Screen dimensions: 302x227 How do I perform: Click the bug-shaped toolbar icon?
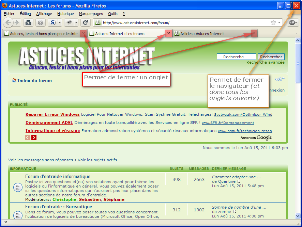69,23
